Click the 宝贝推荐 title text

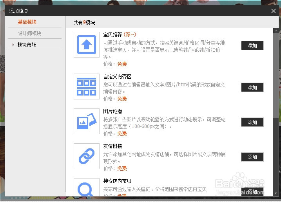(x=112, y=34)
